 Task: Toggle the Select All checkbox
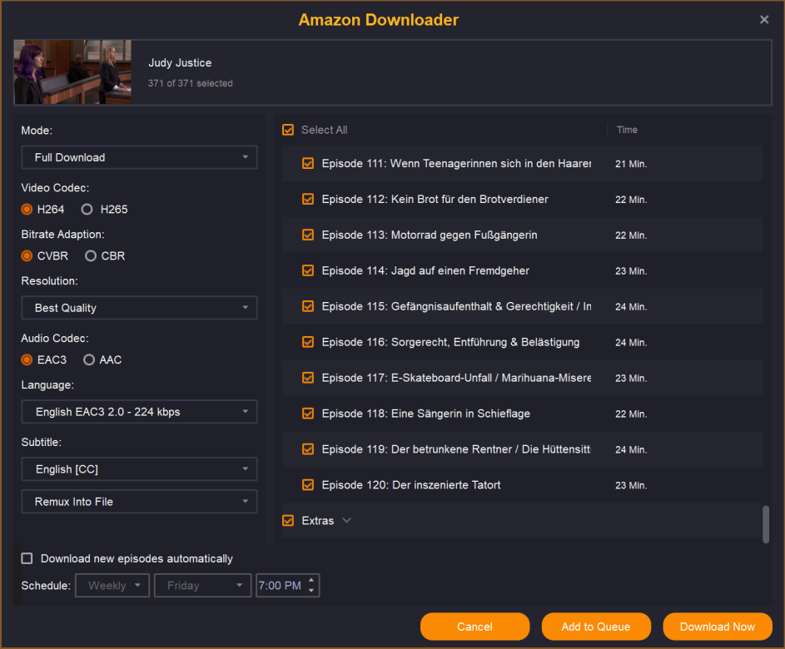pyautogui.click(x=289, y=130)
